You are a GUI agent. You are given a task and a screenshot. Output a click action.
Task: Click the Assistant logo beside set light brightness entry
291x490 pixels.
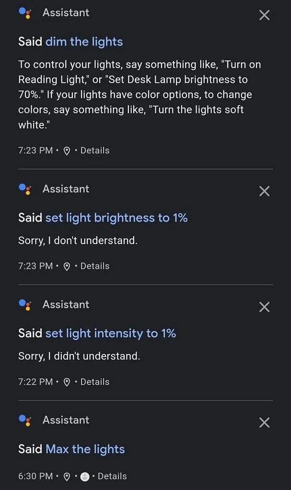[24, 188]
